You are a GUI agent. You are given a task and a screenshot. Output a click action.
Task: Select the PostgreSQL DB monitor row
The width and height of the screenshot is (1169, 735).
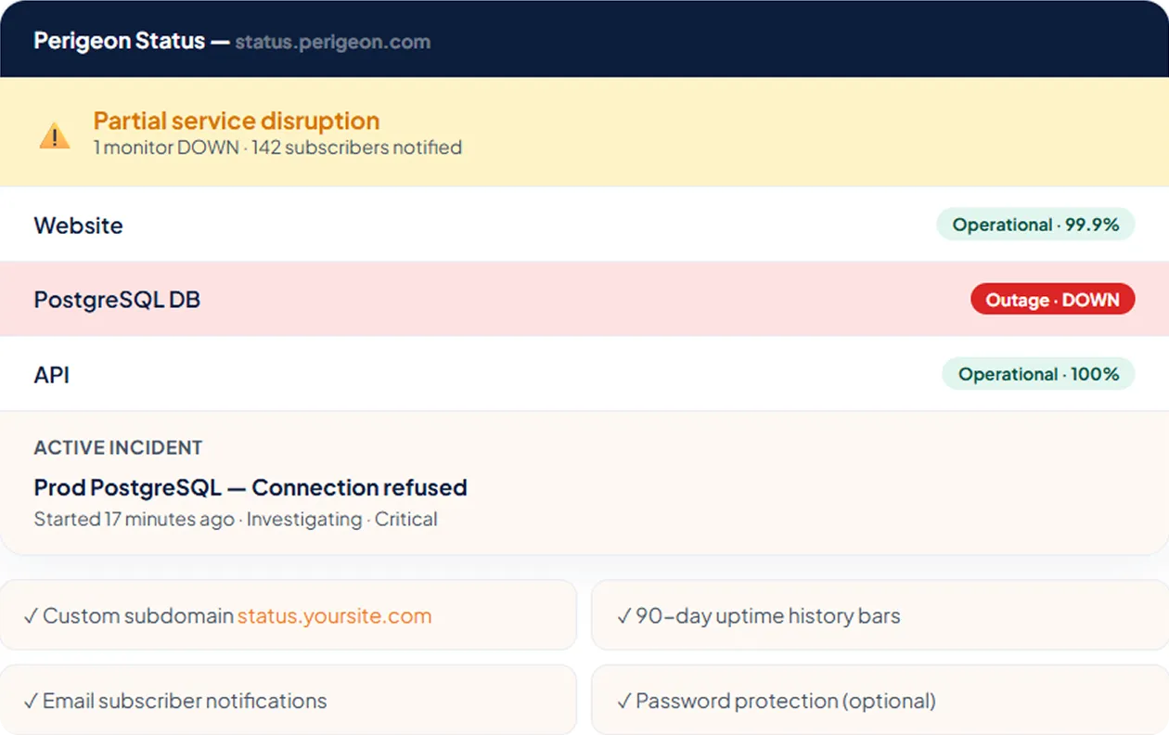pyautogui.click(x=584, y=299)
